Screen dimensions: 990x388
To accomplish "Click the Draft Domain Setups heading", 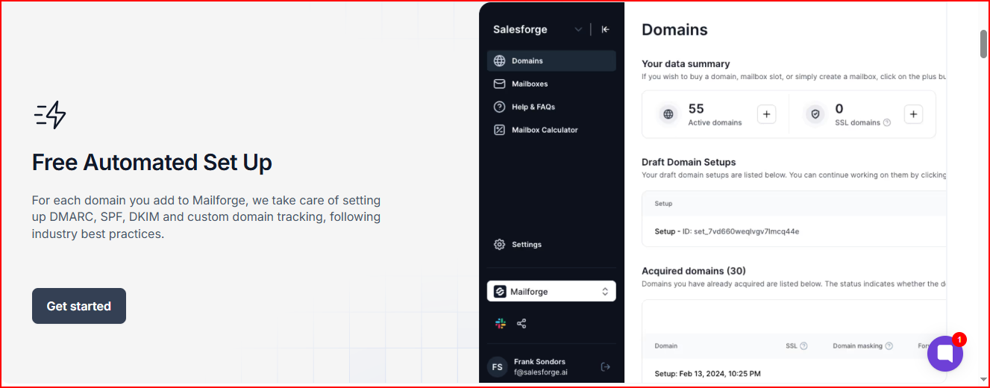I will pos(689,162).
